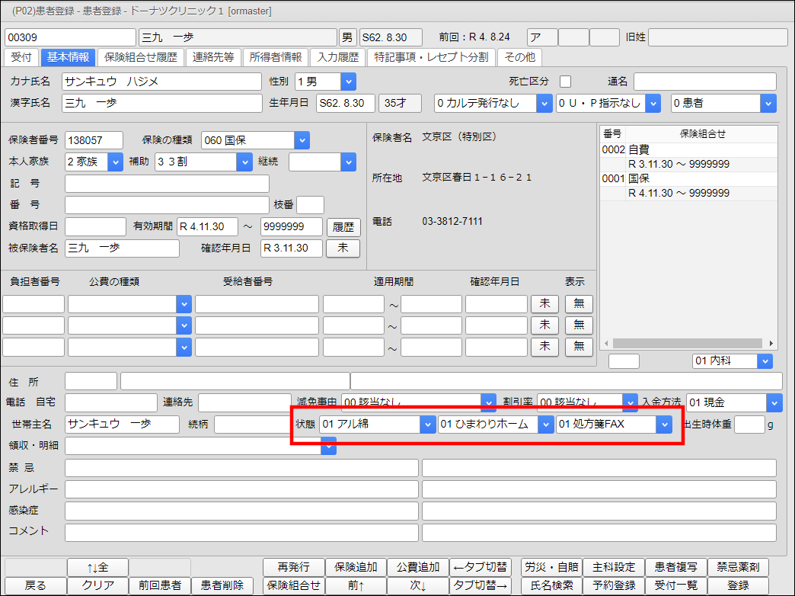This screenshot has height=596, width=795.
Task: Open the 性別 dropdown
Action: tap(348, 82)
